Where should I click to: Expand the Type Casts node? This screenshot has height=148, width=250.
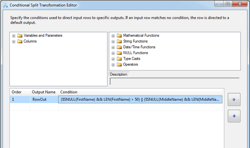click(x=113, y=59)
